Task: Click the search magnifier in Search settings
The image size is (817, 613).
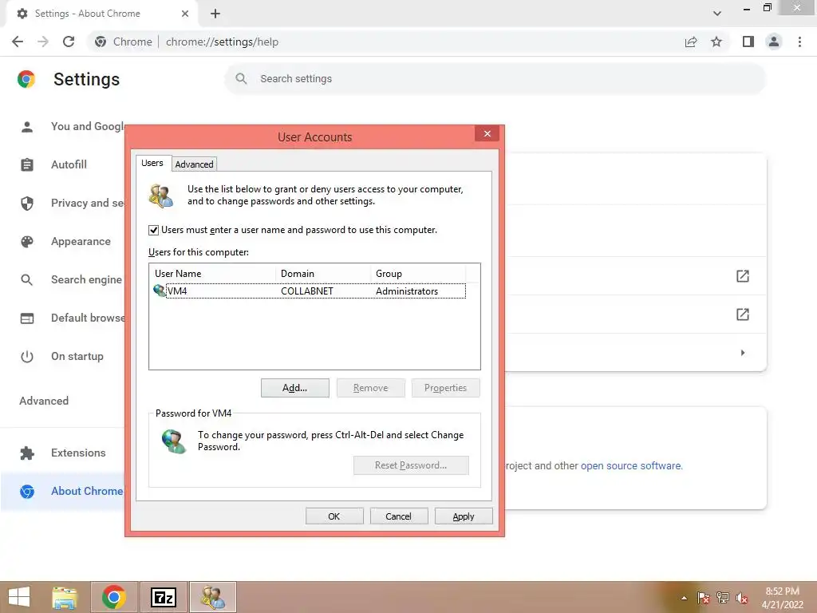Action: click(241, 79)
